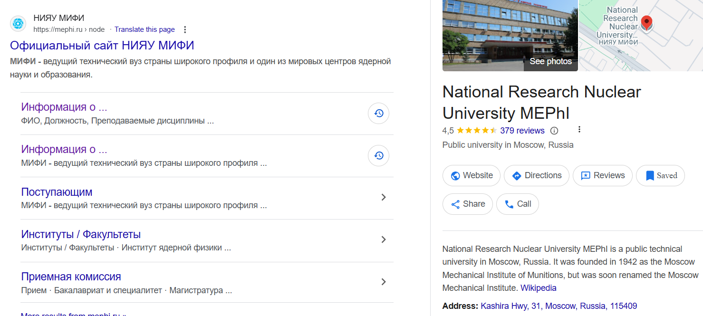Expand the Институты / Факультеты chevron
The height and width of the screenshot is (316, 703).
coord(384,239)
